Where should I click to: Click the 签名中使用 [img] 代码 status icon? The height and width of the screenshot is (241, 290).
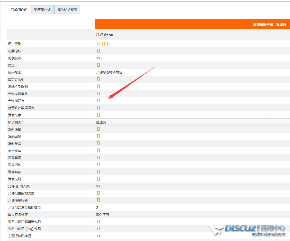[98, 228]
